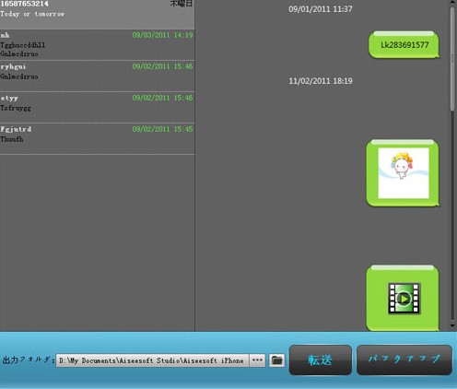Open the ryhgui conversation
The height and width of the screenshot is (389, 457).
[x=97, y=76]
